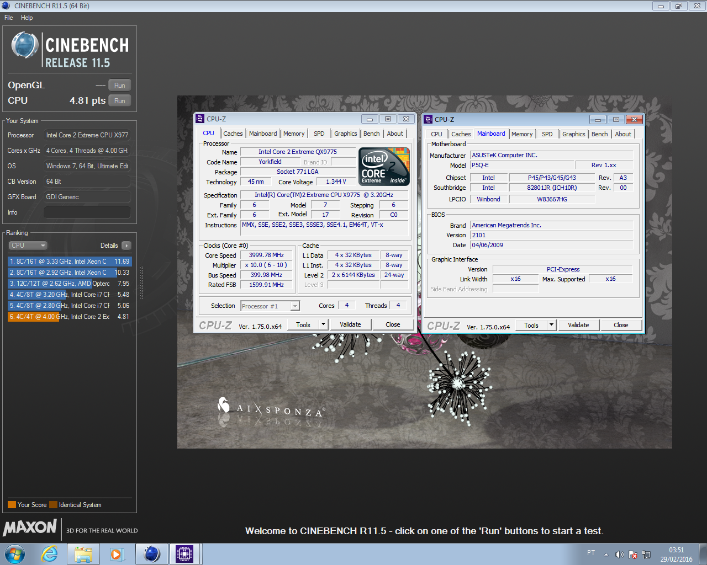Click the Core Speed value 3999.78 MHz
The height and width of the screenshot is (565, 707).
[266, 255]
